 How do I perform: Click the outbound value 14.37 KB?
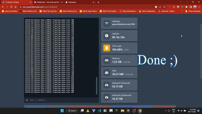pyautogui.click(x=117, y=99)
